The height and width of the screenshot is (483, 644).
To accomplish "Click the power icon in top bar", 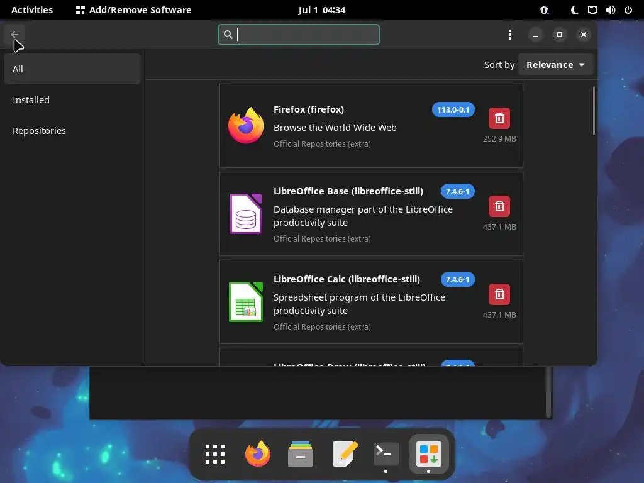I will (x=628, y=10).
